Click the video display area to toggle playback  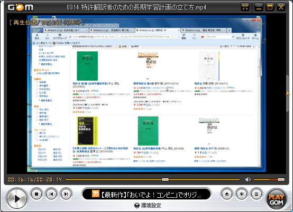[x=146, y=93]
